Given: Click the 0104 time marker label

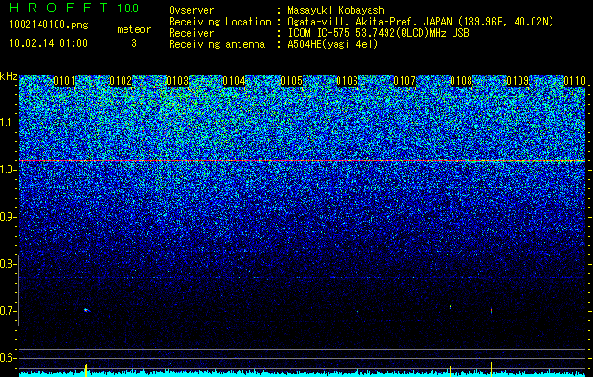Looking at the screenshot, I should pos(234,81).
